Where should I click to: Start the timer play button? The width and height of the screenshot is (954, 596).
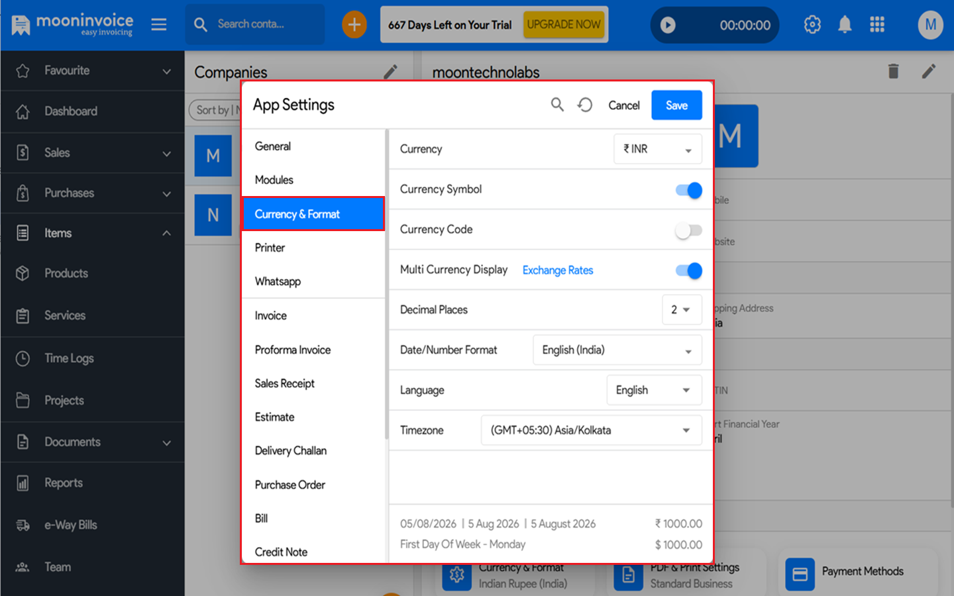click(x=668, y=25)
